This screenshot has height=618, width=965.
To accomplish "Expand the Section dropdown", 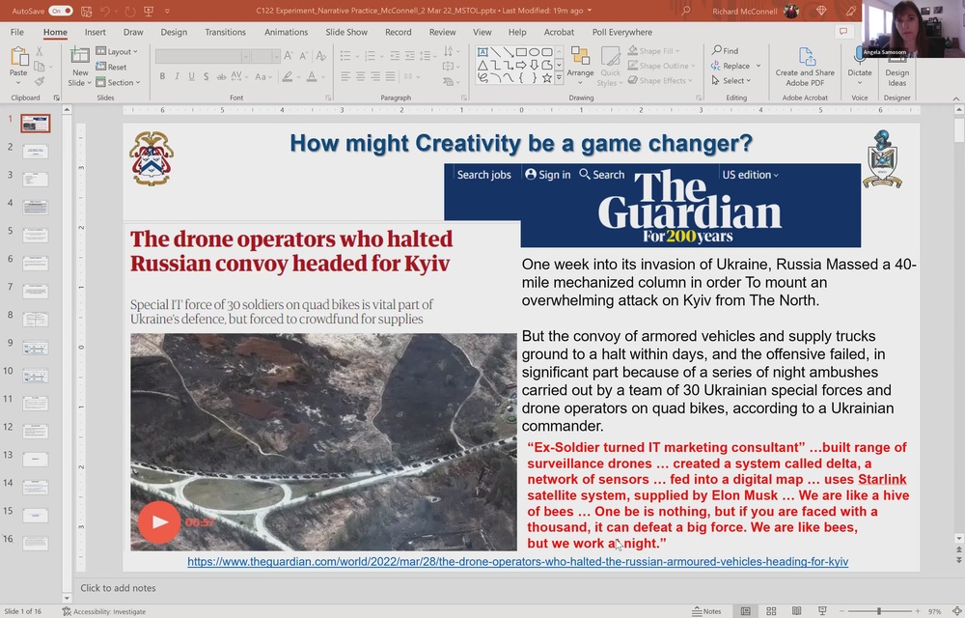I will [118, 82].
